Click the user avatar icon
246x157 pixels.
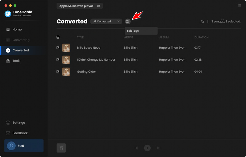point(11,146)
